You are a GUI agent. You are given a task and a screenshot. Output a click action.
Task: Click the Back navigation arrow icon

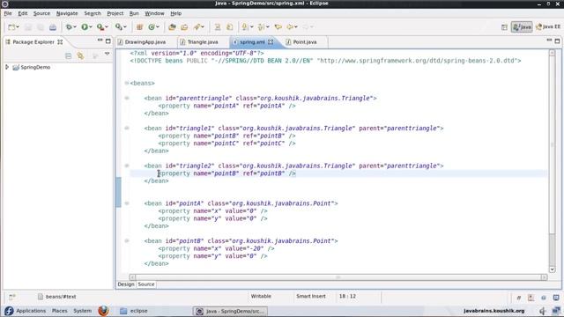tap(290, 27)
